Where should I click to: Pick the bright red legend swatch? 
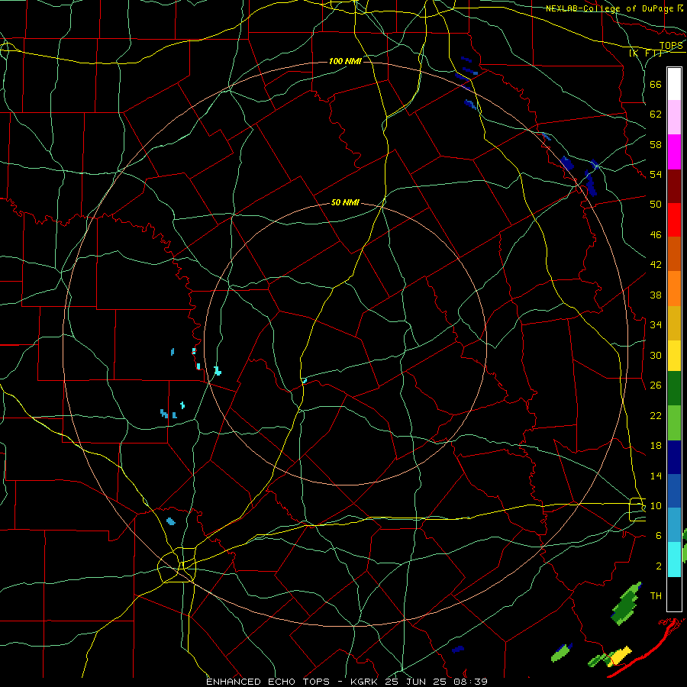674,220
